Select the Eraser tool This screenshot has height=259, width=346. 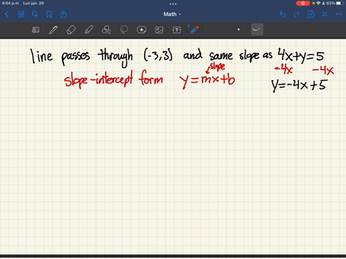(71, 30)
